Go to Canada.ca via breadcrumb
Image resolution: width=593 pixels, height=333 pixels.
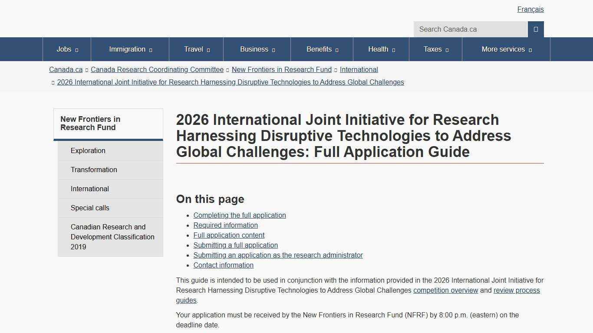click(x=66, y=69)
